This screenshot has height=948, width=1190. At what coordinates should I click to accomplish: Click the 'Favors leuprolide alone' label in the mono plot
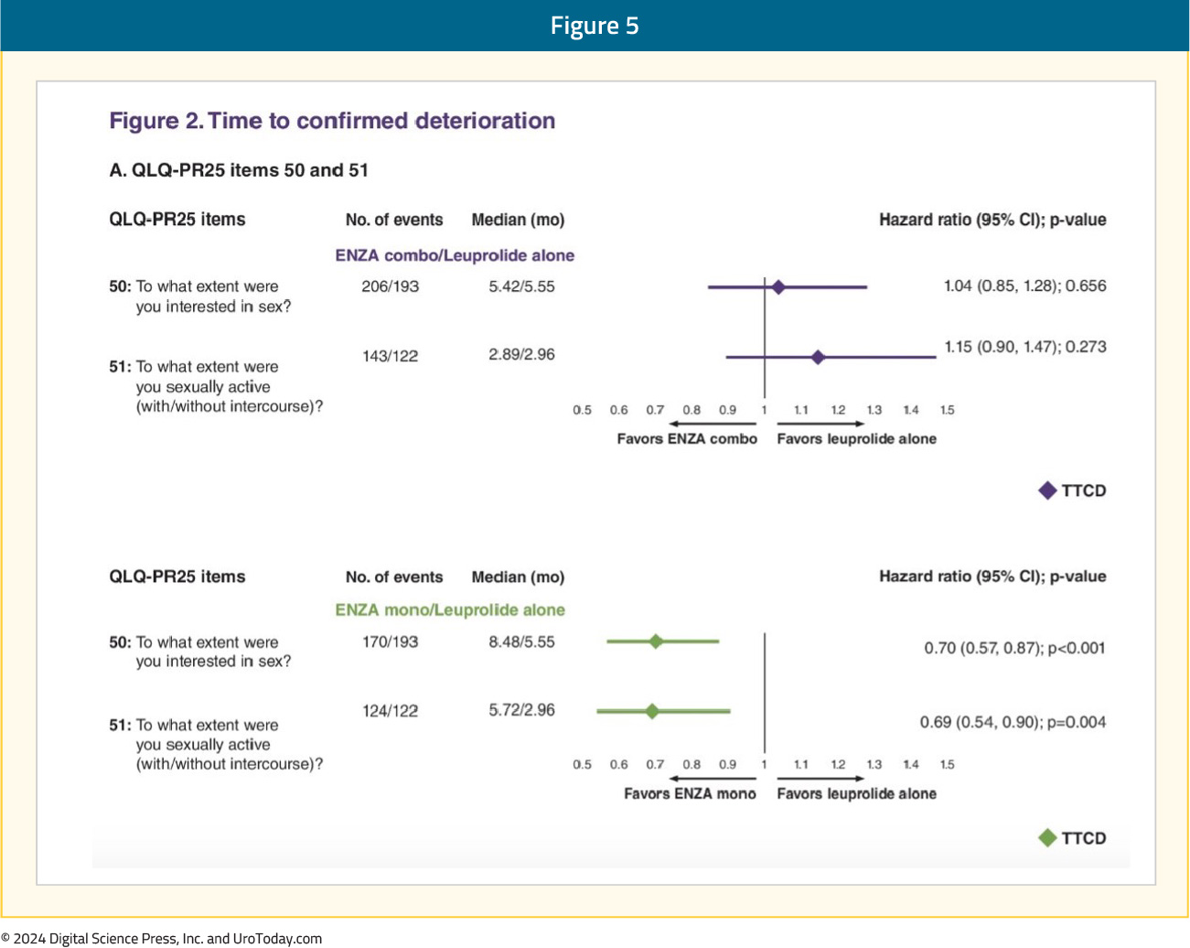coord(857,793)
